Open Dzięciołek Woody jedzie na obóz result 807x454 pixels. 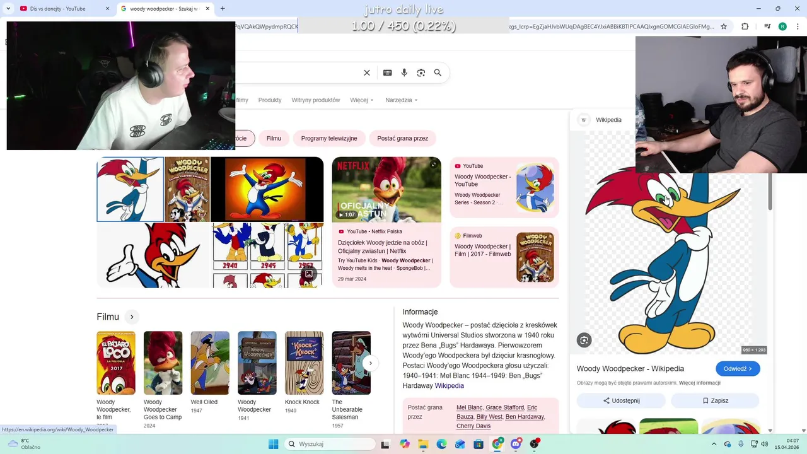(x=382, y=247)
